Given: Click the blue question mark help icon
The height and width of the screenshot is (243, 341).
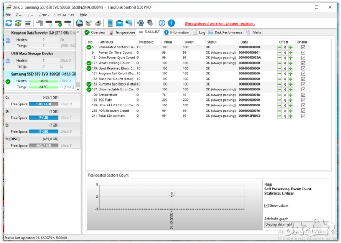Looking at the screenshot, I should 161,23.
